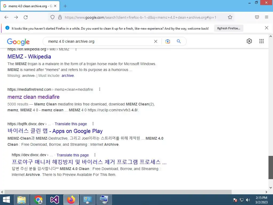
Task: Click the vertical scrollbar thumb
Action: (x=271, y=167)
